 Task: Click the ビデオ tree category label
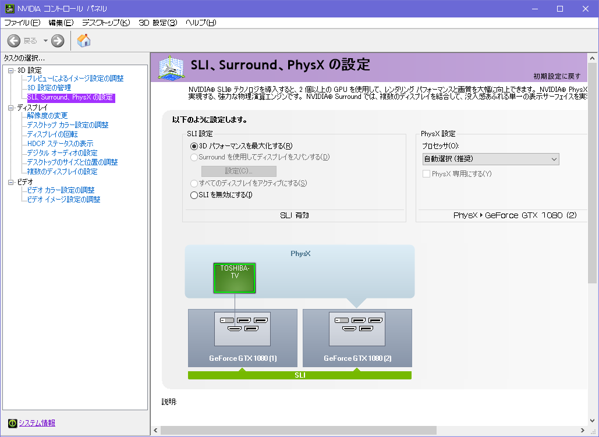point(25,182)
